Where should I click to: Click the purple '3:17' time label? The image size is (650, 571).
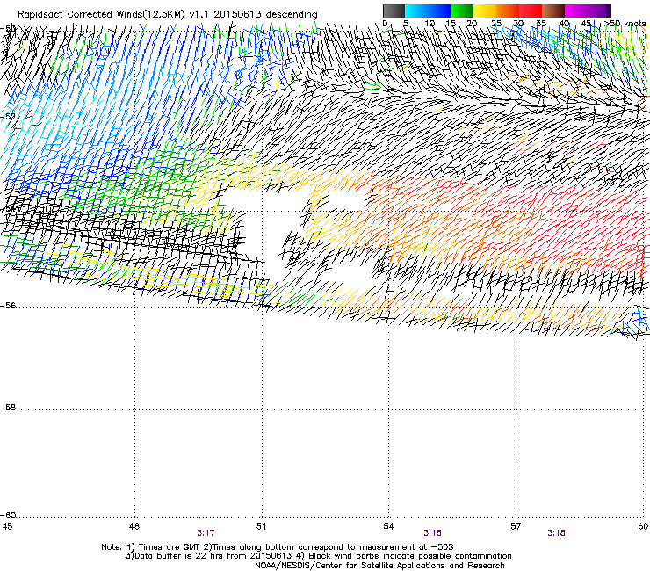[x=206, y=533]
